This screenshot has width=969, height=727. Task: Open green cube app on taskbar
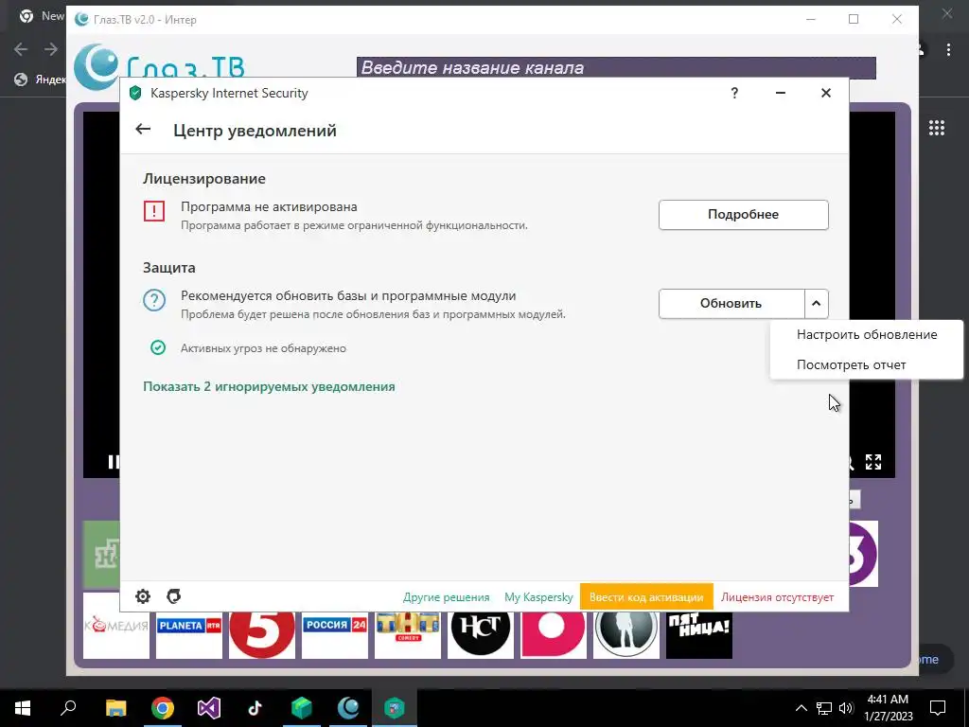click(x=302, y=708)
